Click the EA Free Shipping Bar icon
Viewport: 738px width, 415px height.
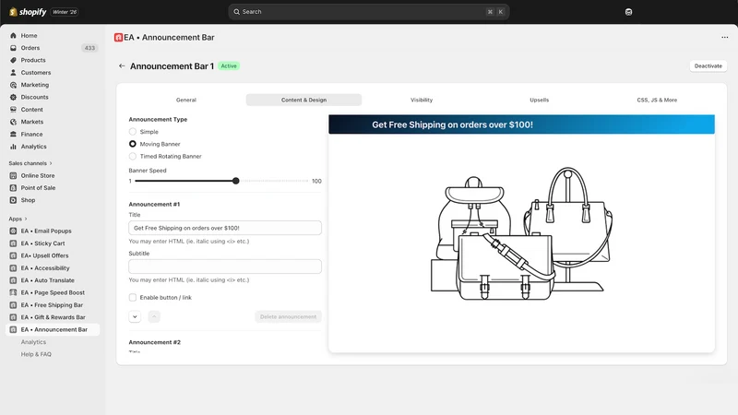tap(13, 305)
